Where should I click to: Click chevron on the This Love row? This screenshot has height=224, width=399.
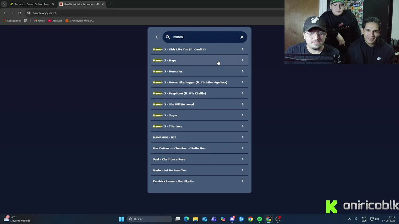(x=243, y=126)
